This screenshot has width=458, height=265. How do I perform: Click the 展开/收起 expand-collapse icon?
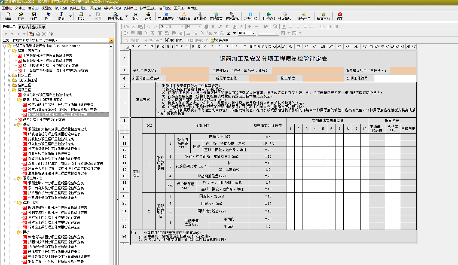coord(115,16)
